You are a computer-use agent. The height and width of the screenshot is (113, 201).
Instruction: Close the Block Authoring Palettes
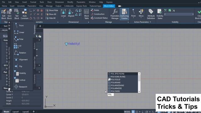[9, 22]
